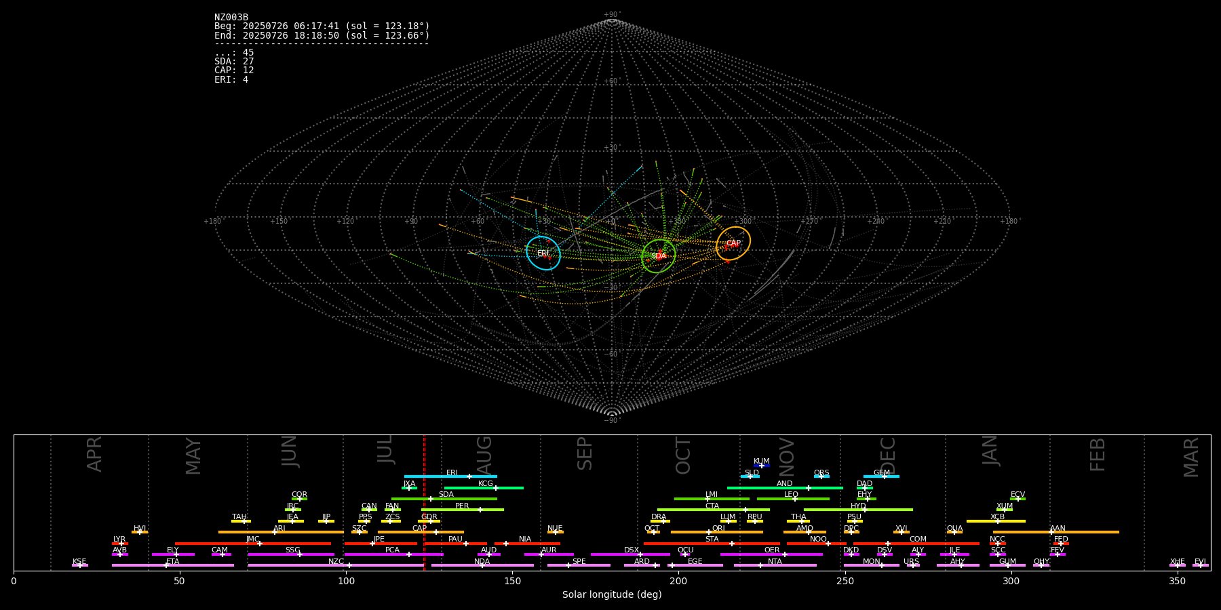Click the NZC pink shower bar
This screenshot has height=610, width=1221.
coord(336,565)
